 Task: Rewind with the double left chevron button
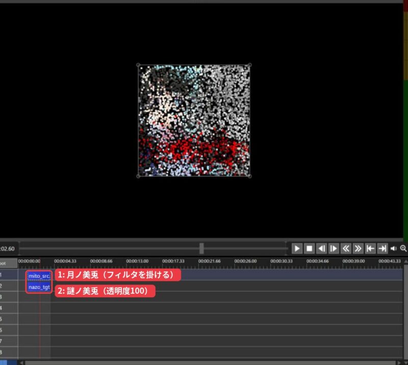tap(346, 248)
